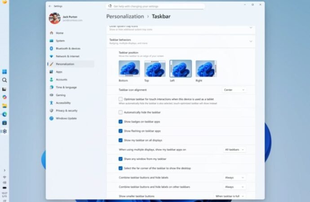The width and height of the screenshot is (310, 202).
Task: Select the Bottom taskbar position thumbnail
Action: (129, 69)
